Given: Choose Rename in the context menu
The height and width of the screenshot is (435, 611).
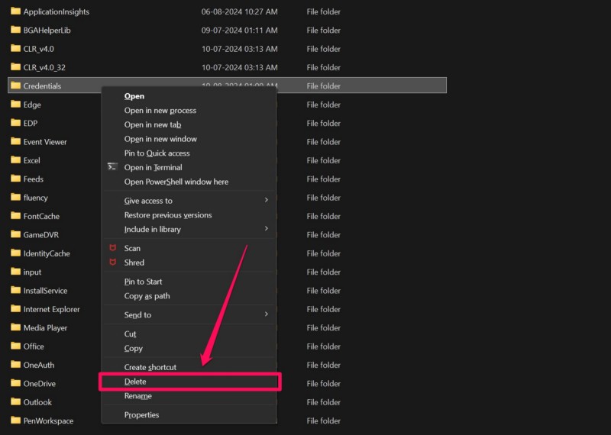Looking at the screenshot, I should (137, 396).
